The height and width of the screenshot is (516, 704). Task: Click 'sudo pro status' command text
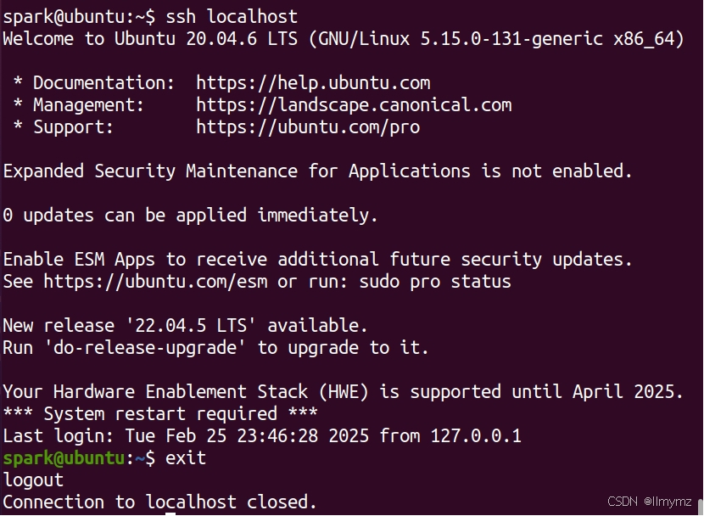435,282
